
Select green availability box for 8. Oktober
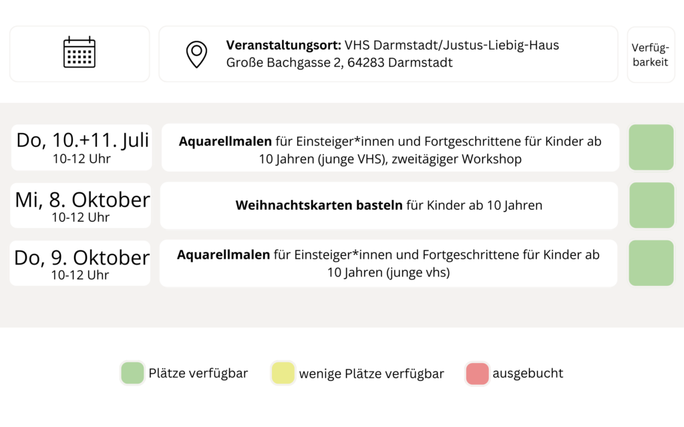[x=652, y=205]
